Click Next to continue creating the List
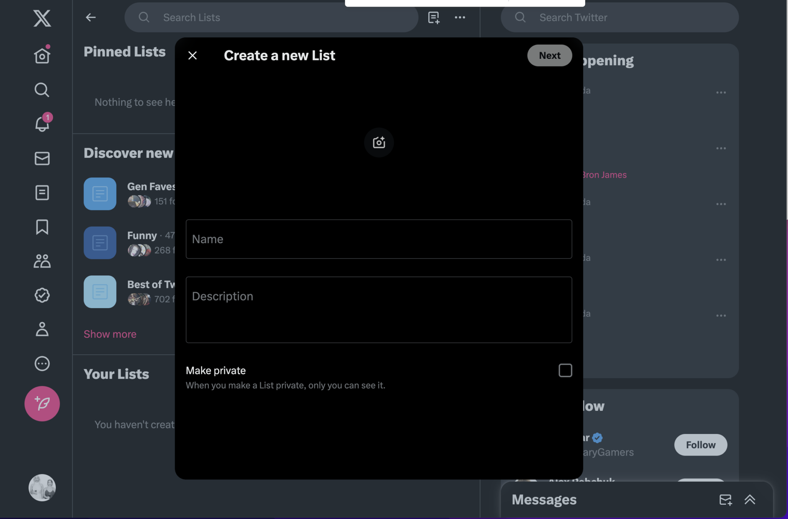 (x=549, y=55)
